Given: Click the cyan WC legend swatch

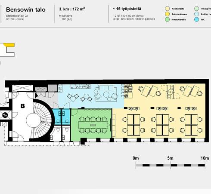Looking at the screenshot, I should click(x=196, y=19).
